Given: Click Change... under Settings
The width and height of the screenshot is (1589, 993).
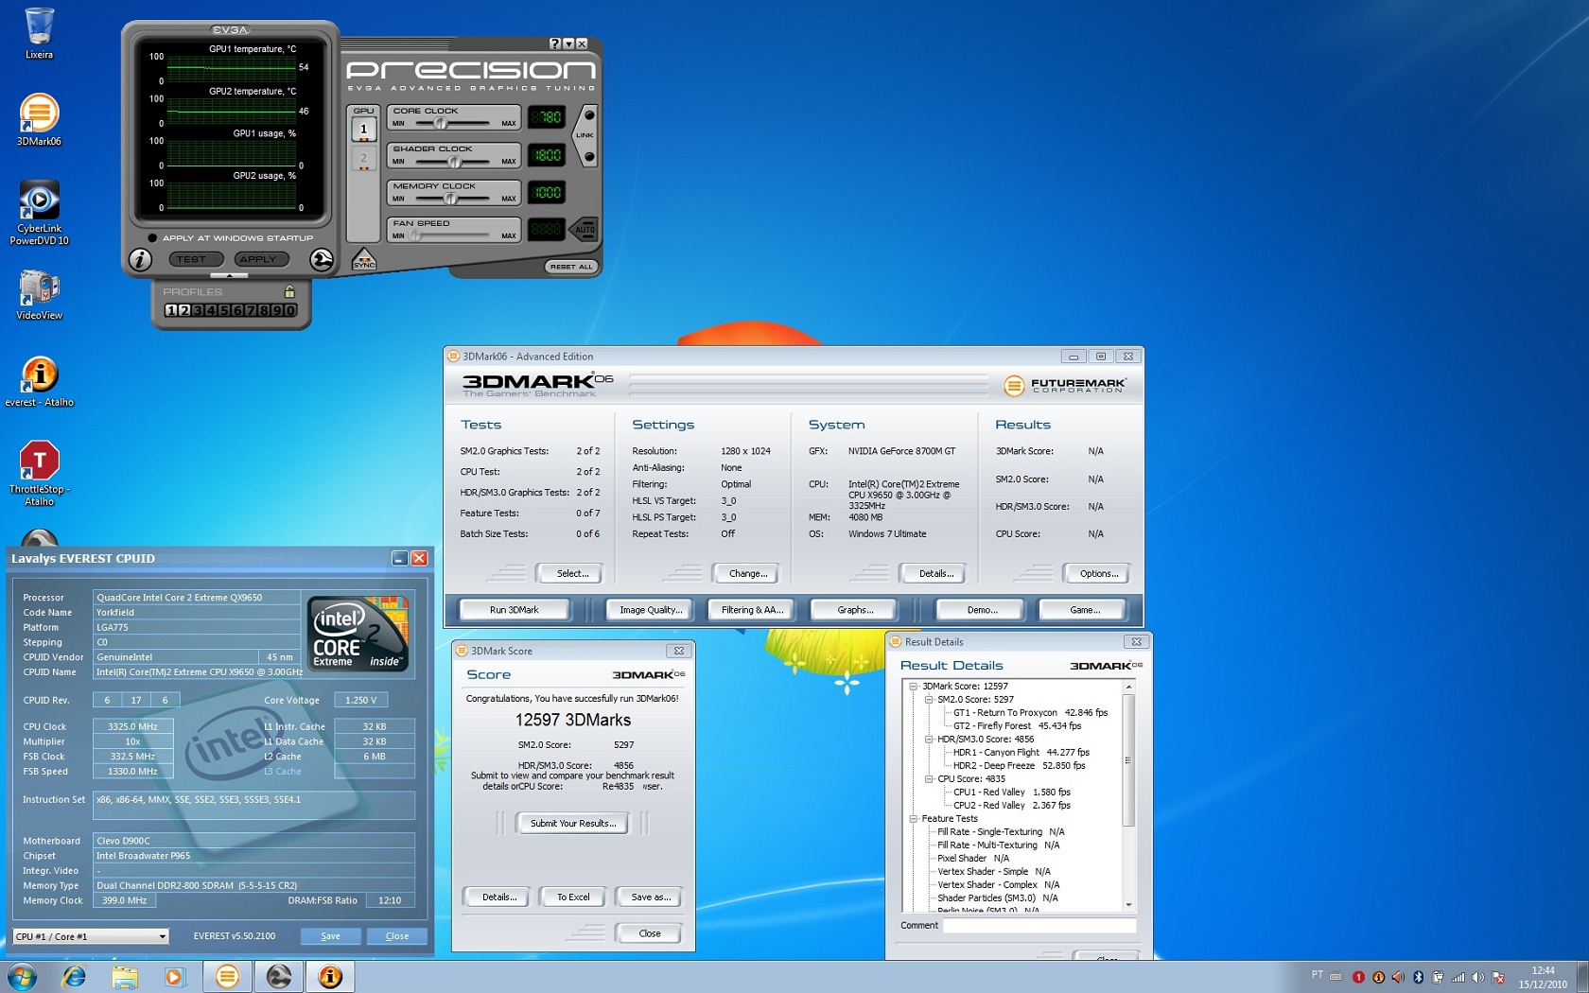Looking at the screenshot, I should (x=748, y=573).
